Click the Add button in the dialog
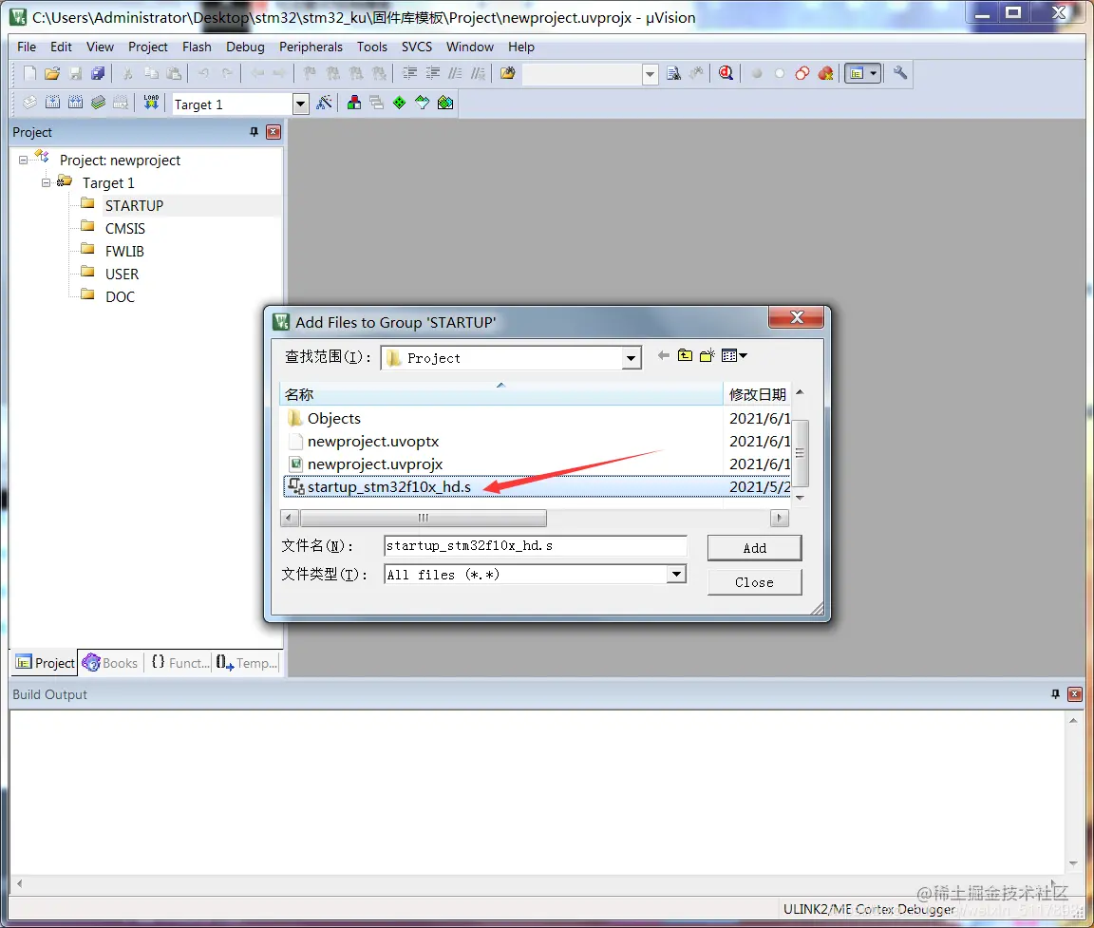This screenshot has width=1094, height=928. click(x=754, y=548)
